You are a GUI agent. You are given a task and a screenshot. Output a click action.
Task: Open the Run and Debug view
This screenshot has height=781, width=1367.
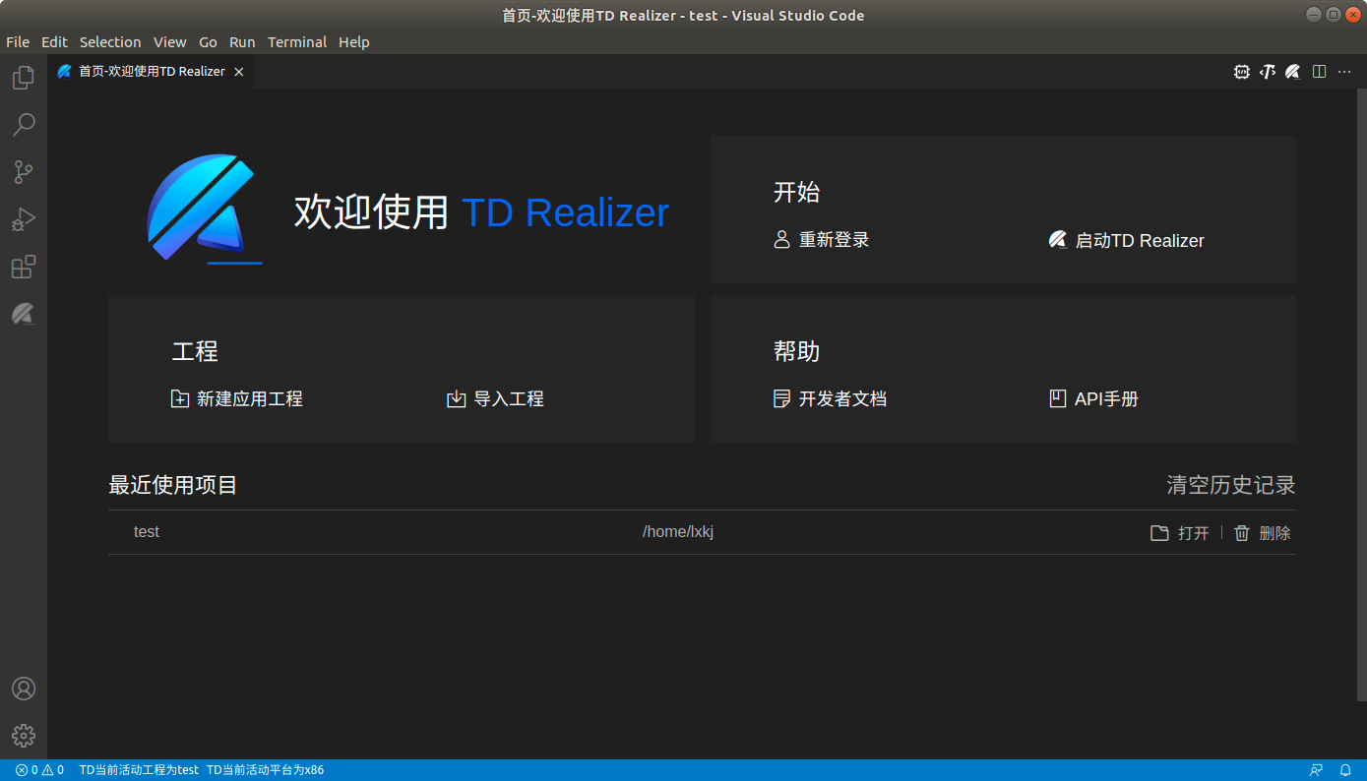coord(24,219)
